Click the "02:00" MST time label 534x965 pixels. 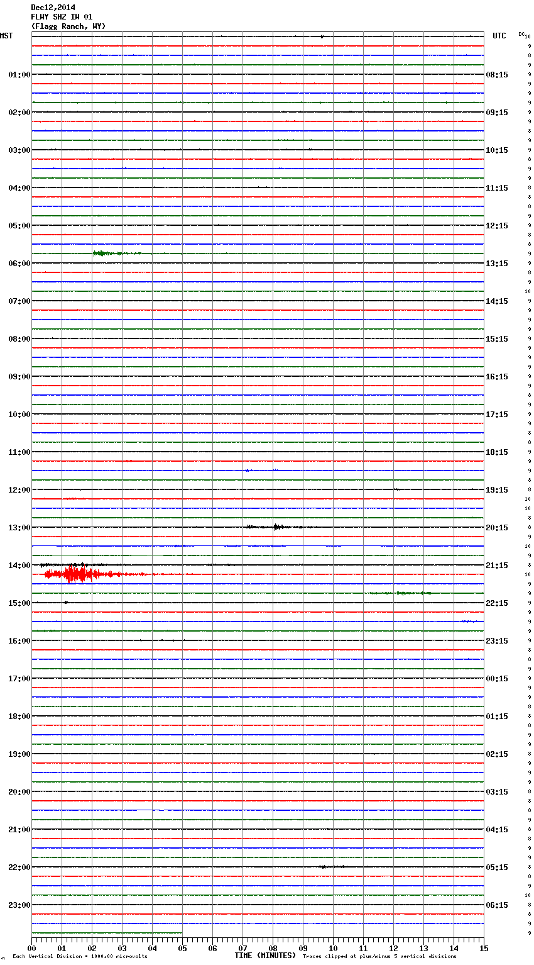(x=19, y=113)
